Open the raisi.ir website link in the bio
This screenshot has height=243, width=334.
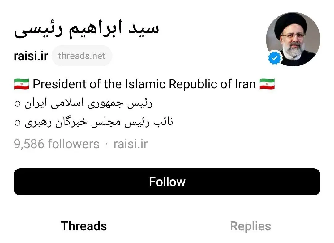[x=131, y=144]
